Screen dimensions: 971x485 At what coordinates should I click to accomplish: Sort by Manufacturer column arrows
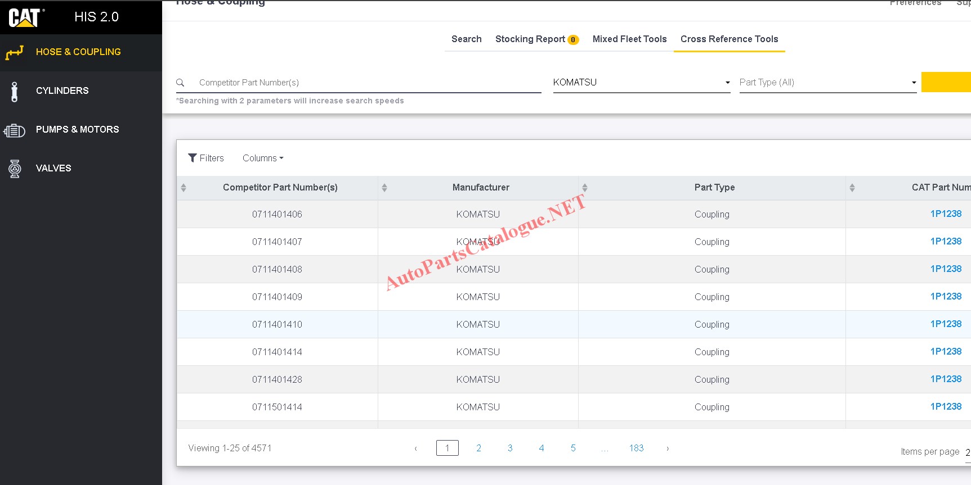click(384, 188)
